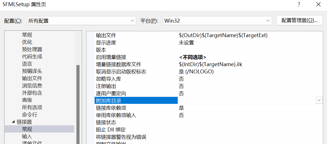Click the 否 value for 注册输出
Viewport: 327px width, 144px height.
181,86
